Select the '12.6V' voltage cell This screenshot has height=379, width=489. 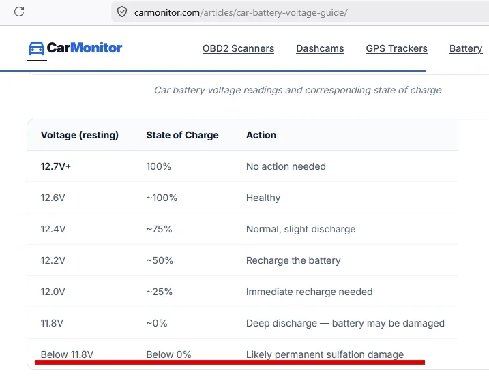tap(53, 198)
